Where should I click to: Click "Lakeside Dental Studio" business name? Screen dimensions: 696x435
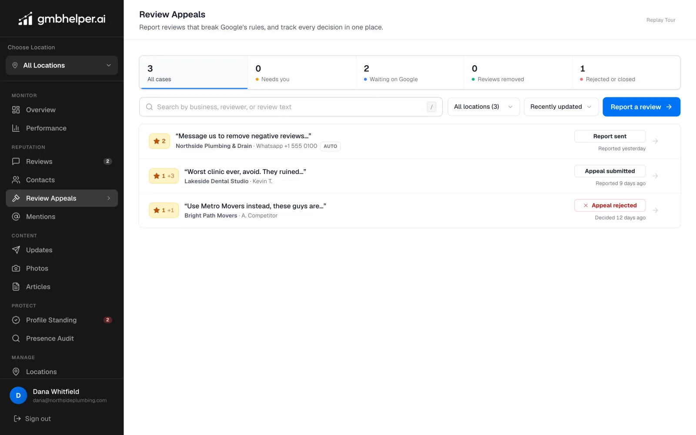216,181
